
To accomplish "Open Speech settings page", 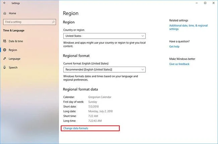I will point(13,67).
